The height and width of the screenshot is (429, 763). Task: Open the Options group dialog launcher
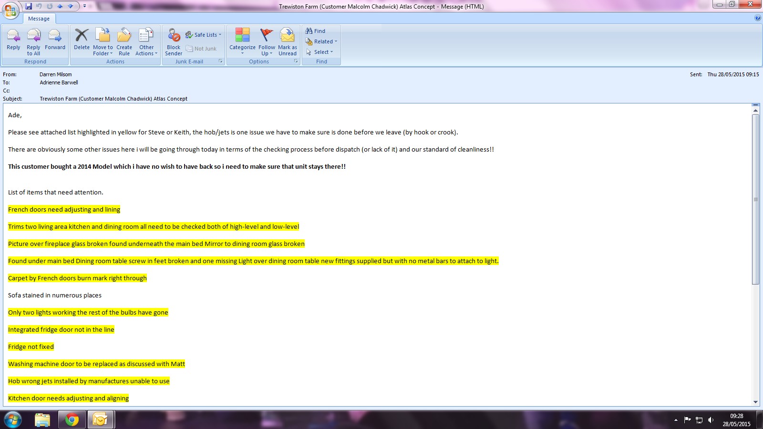coord(296,61)
